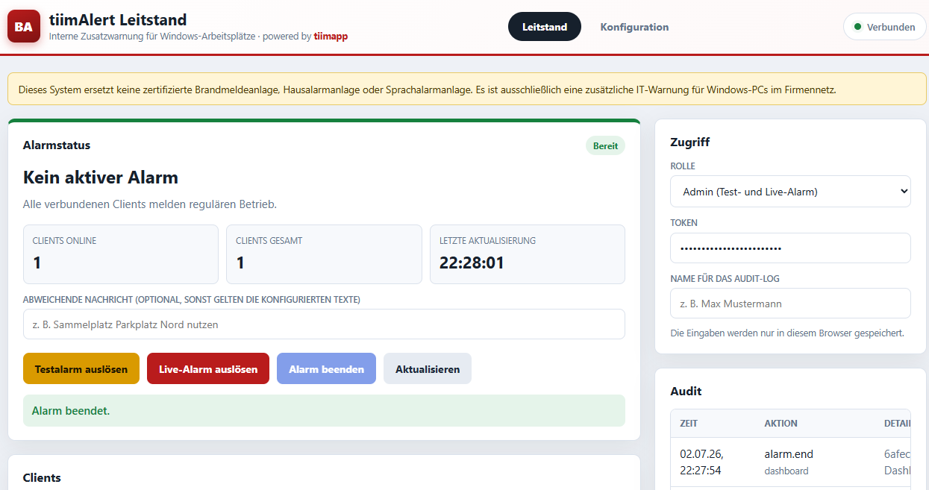Click the red BA app logo
The height and width of the screenshot is (490, 929).
click(23, 27)
